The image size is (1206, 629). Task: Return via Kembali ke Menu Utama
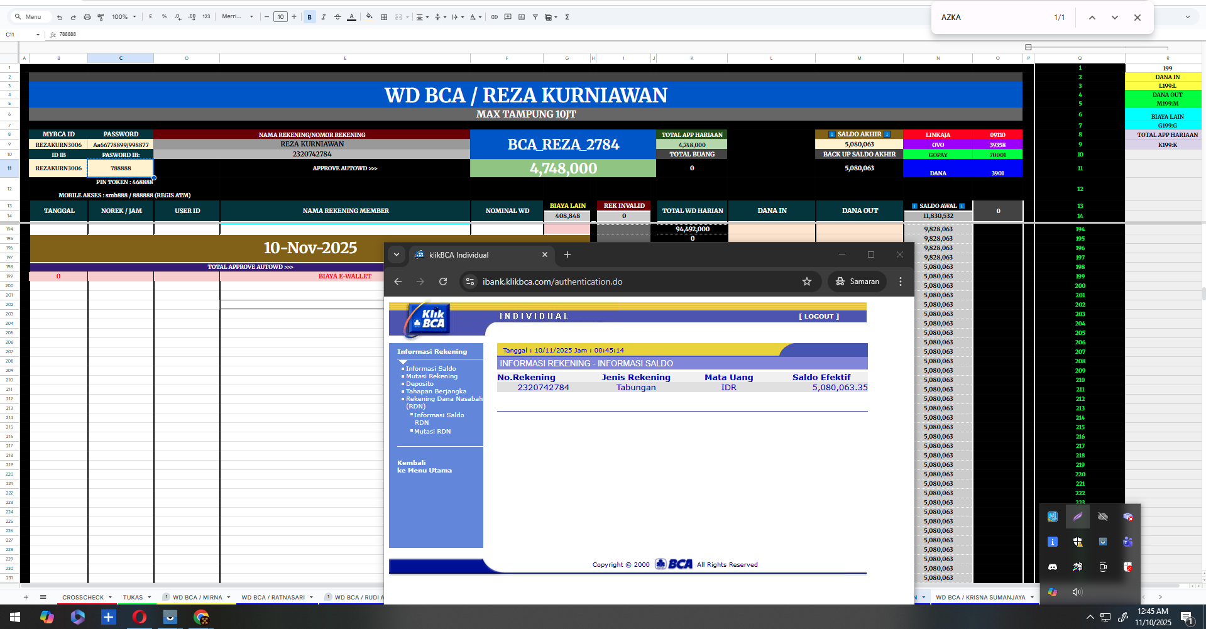coord(424,467)
